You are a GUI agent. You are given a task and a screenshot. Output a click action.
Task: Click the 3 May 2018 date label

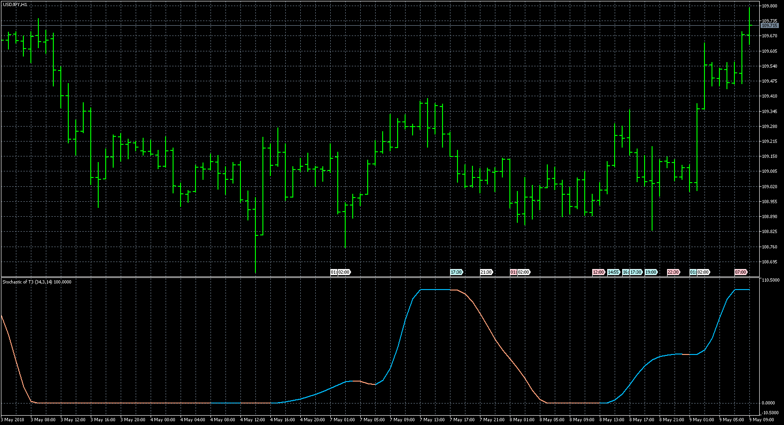tap(14, 420)
